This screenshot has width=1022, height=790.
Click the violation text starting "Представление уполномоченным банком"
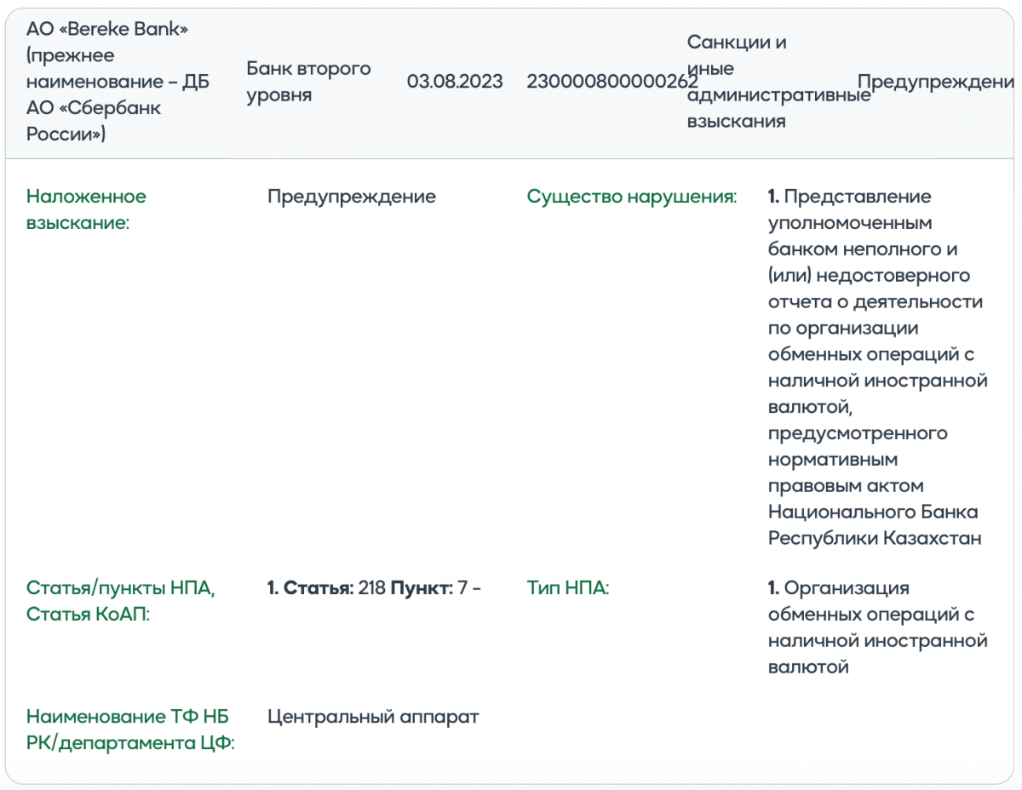[x=877, y=367]
